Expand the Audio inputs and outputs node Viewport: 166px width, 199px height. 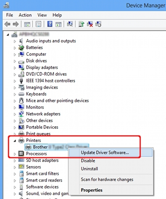point(15,41)
